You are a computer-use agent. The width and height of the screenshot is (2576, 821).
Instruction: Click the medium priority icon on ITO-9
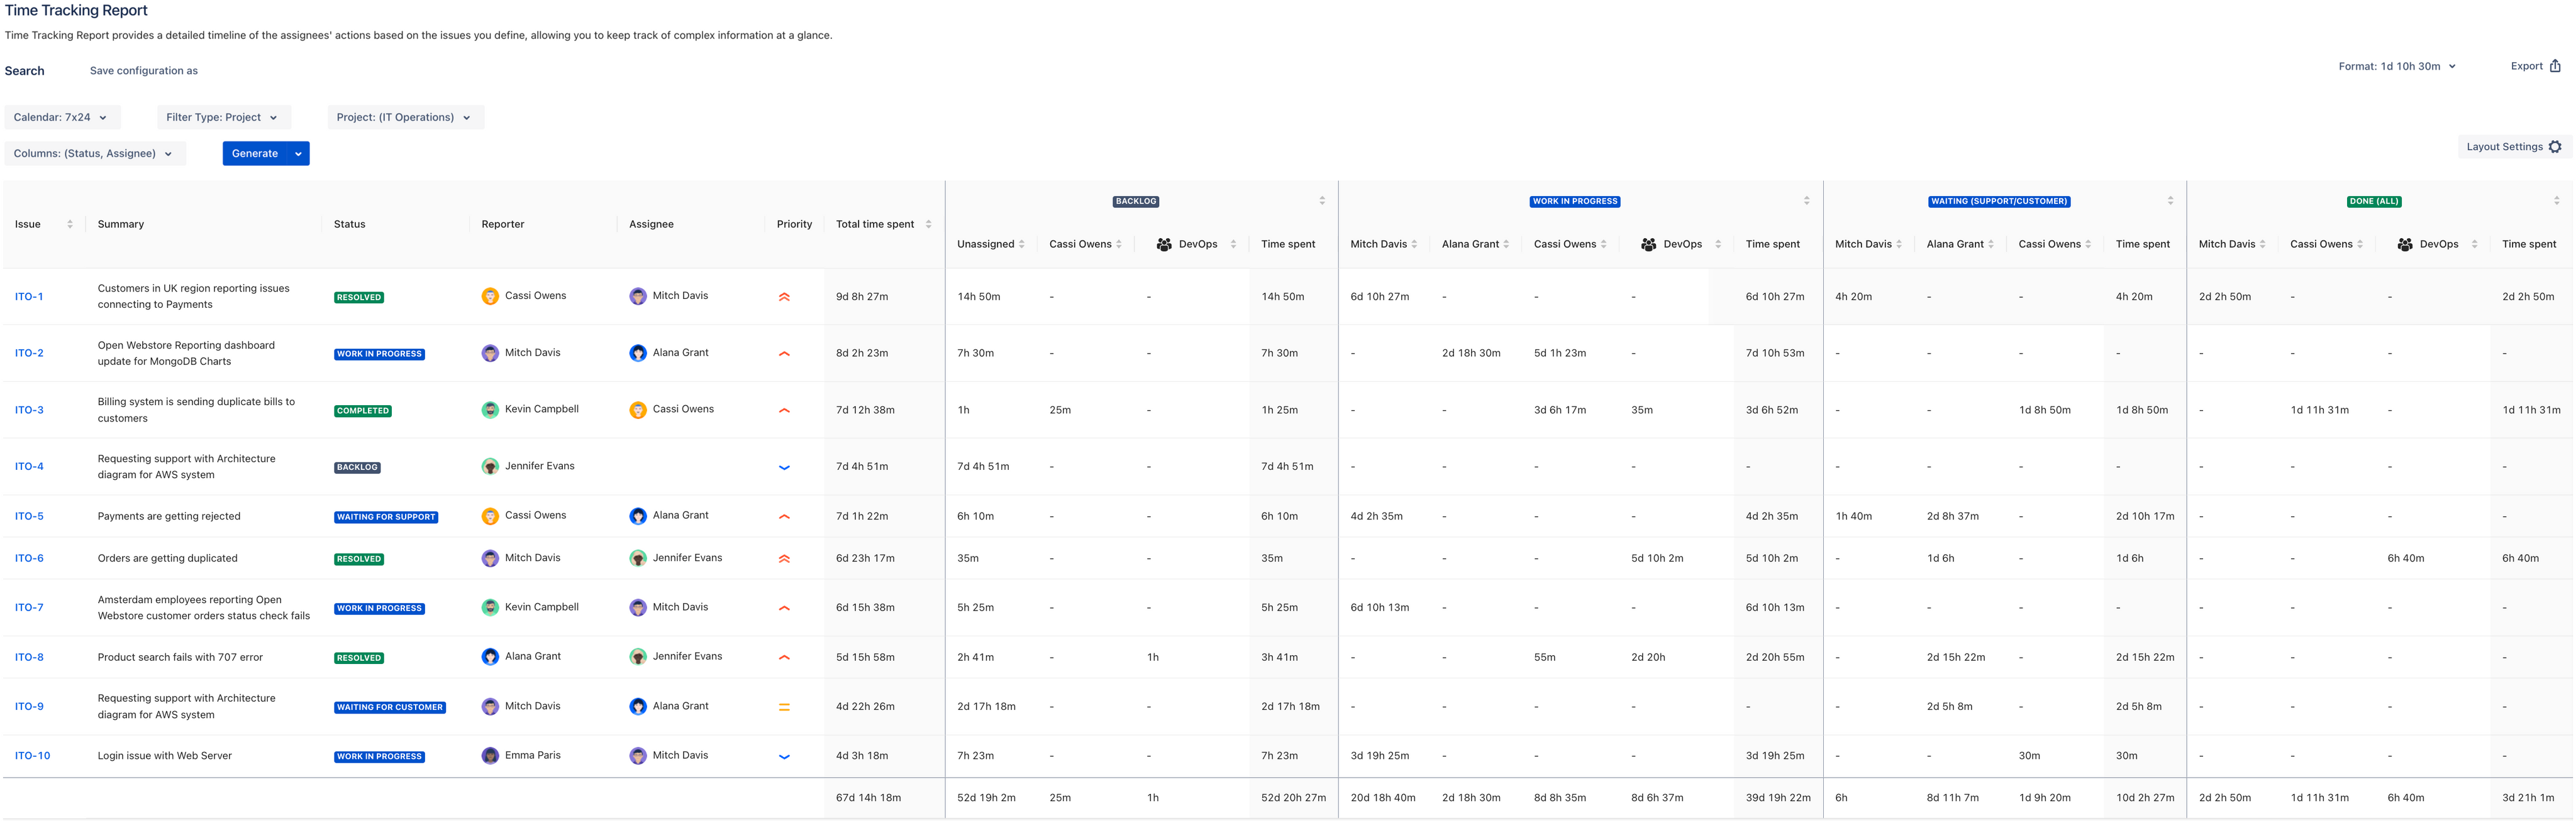[784, 706]
